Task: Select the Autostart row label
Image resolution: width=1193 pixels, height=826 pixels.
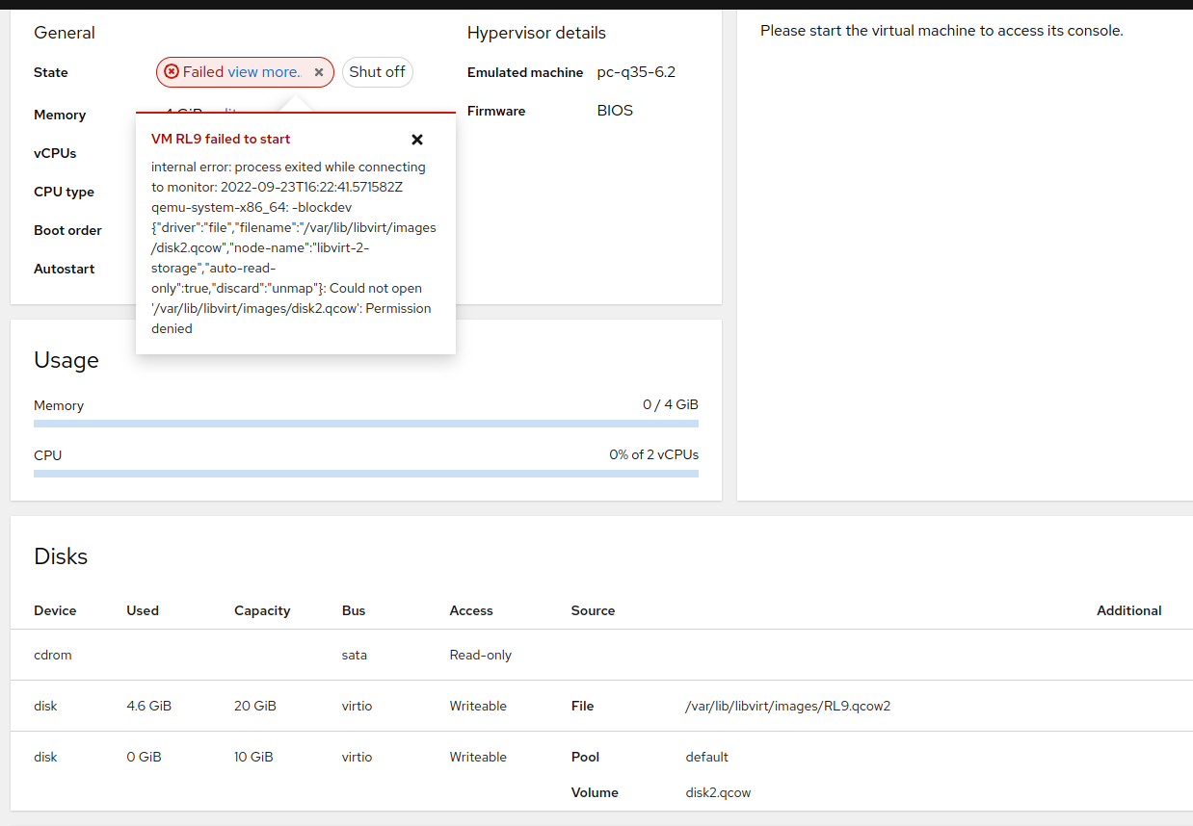Action: [x=64, y=269]
